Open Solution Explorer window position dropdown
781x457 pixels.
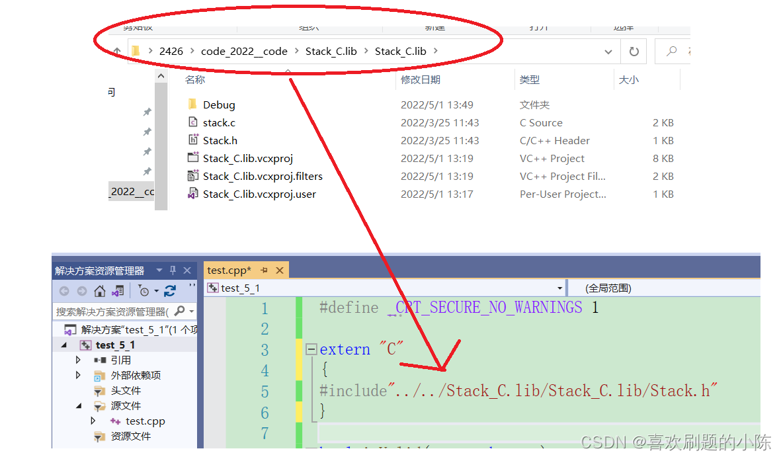[x=159, y=270]
